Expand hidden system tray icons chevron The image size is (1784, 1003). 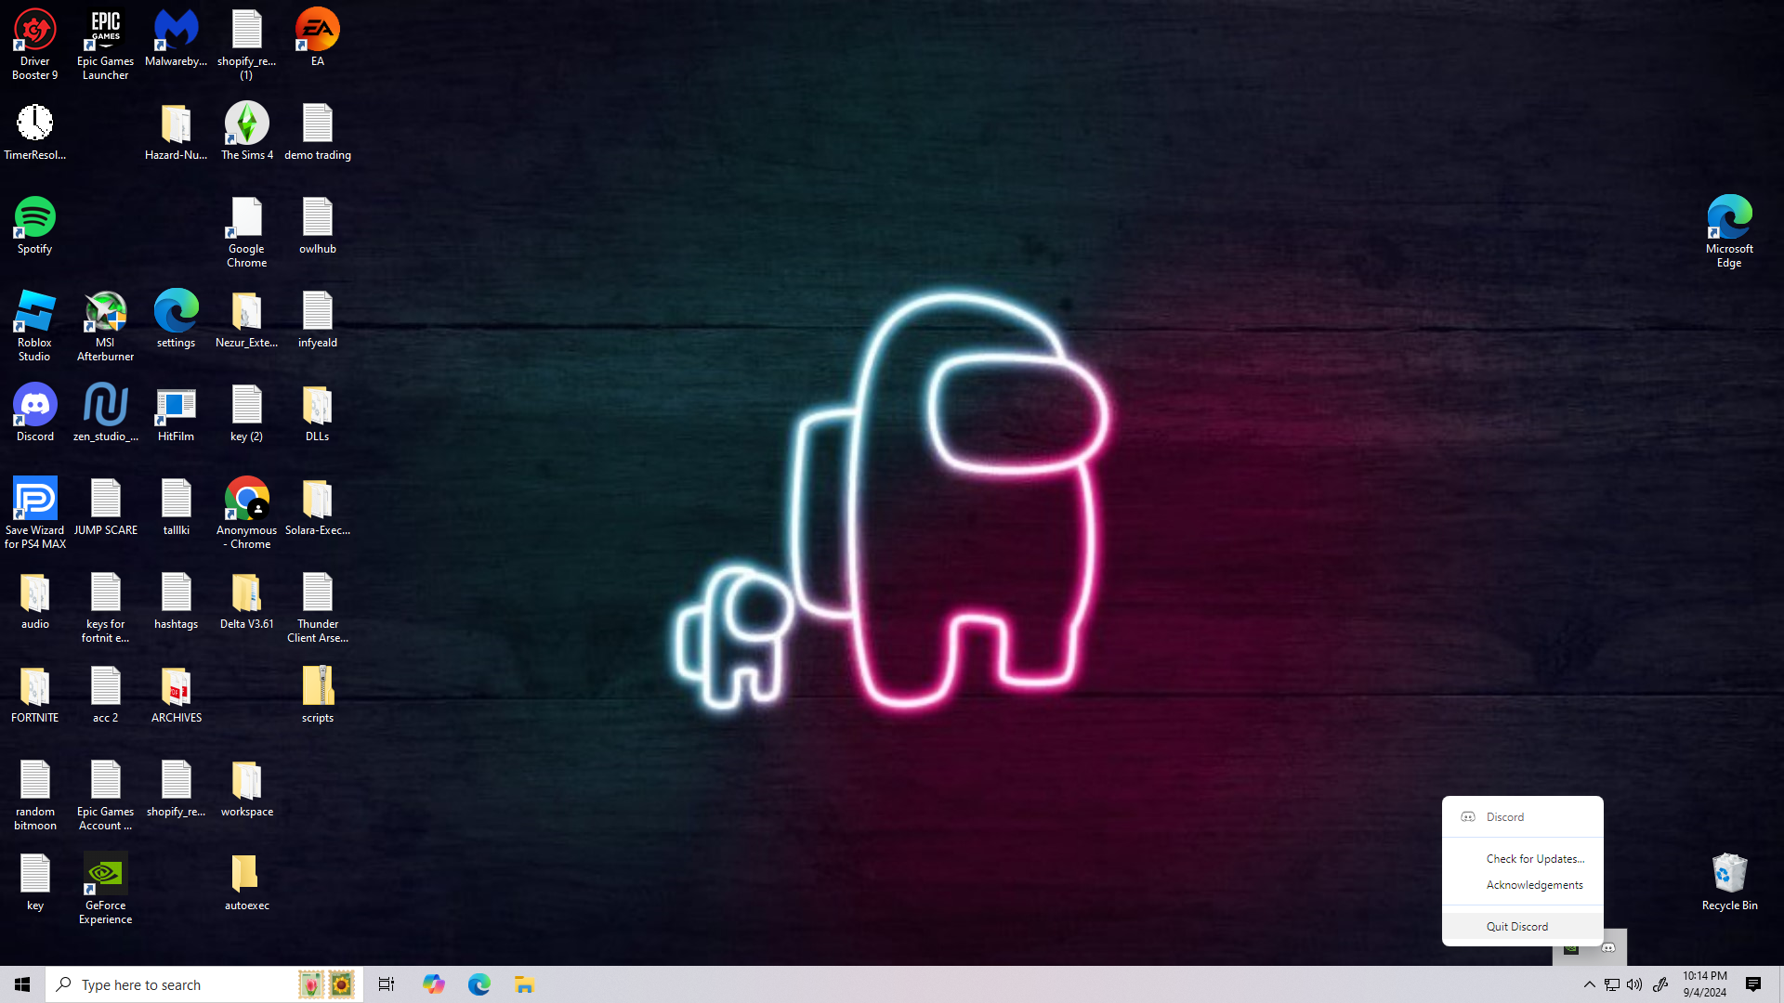click(1589, 984)
